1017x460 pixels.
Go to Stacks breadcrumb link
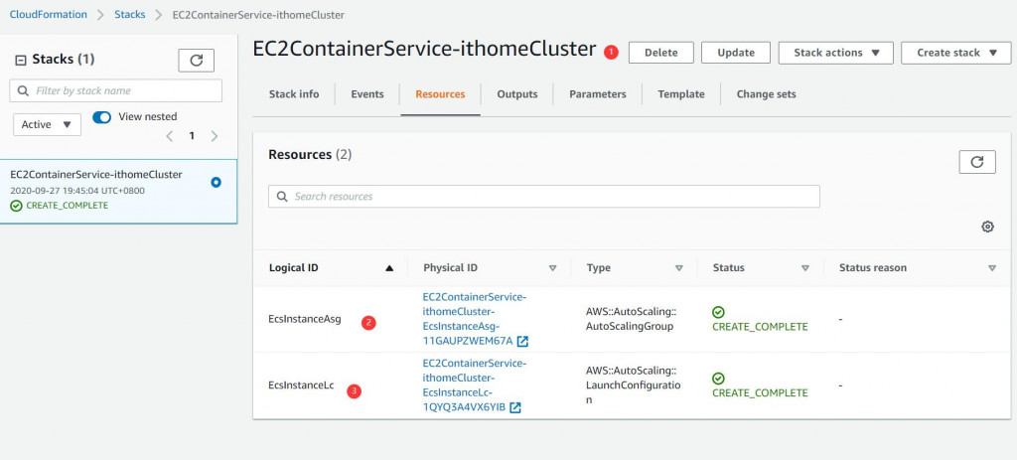click(130, 14)
